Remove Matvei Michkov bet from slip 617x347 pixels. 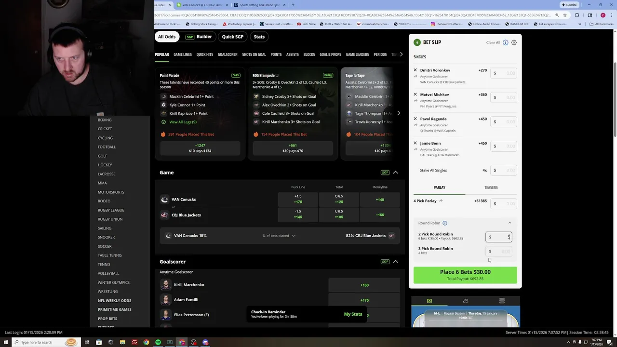tap(415, 94)
